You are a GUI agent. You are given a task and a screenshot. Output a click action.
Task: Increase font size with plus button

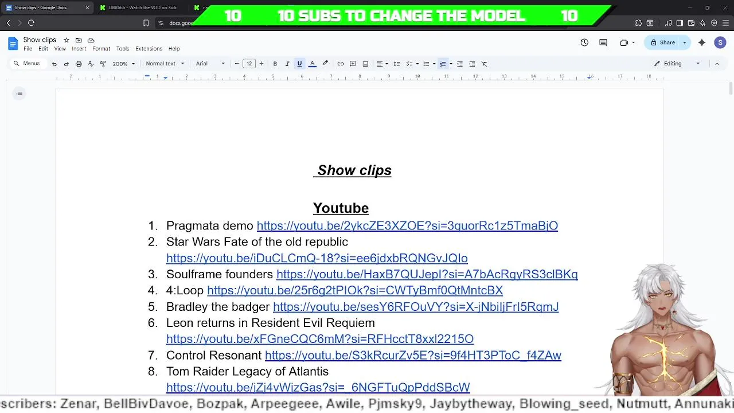[261, 64]
